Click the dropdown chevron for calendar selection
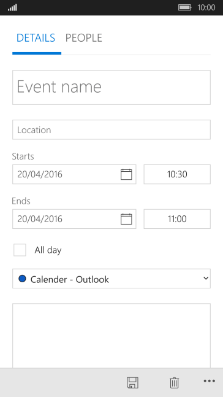Image resolution: width=223 pixels, height=397 pixels. point(206,279)
